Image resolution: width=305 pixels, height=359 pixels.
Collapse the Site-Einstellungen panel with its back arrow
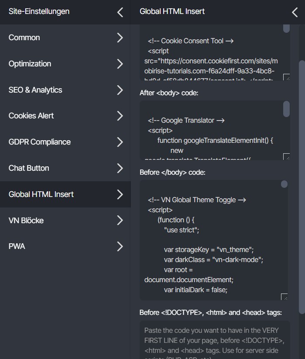(x=120, y=12)
